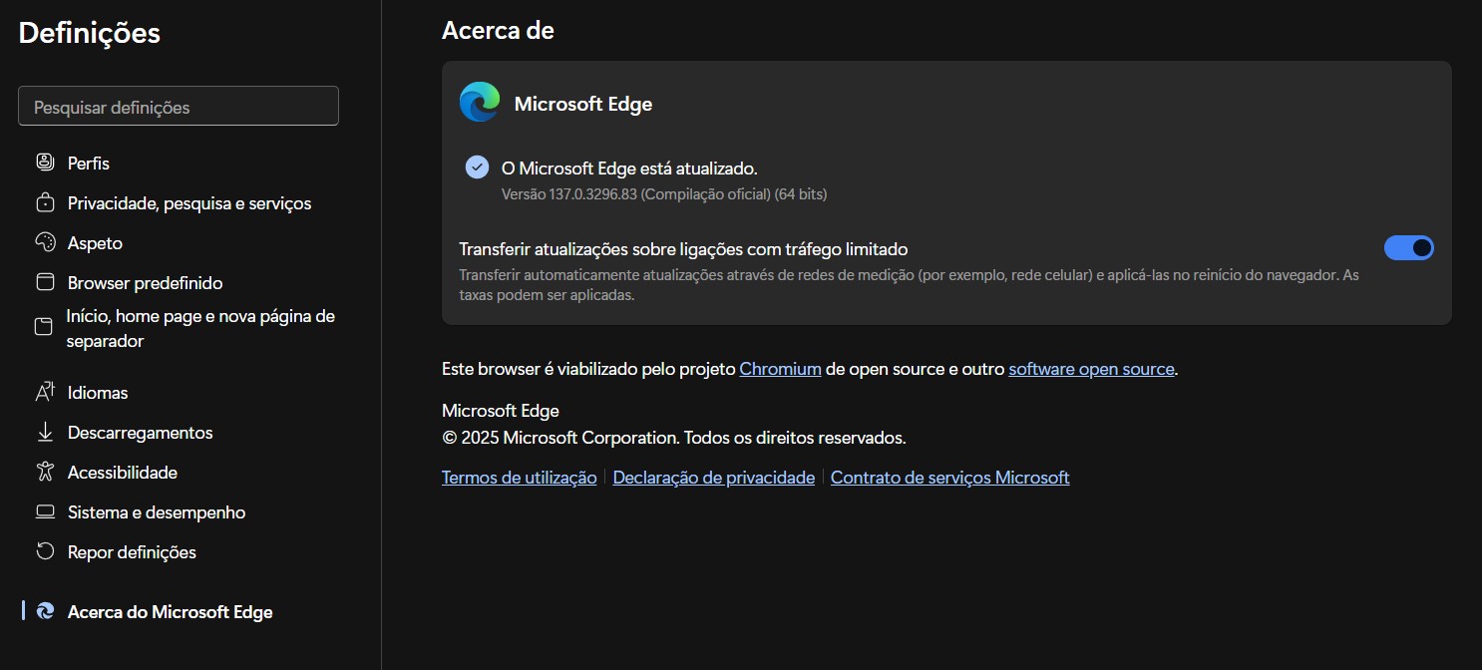Screen dimensions: 1482x670
Task: Click the Aspeto palette icon
Action: coord(45,242)
